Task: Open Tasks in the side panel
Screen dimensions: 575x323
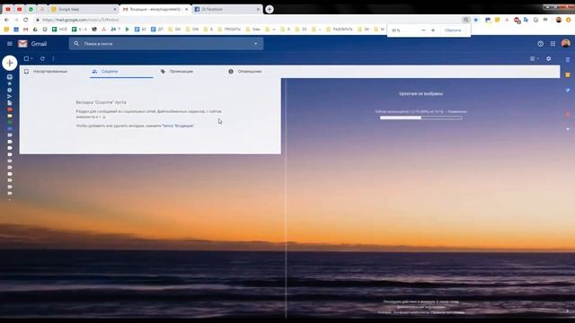Action: point(568,90)
